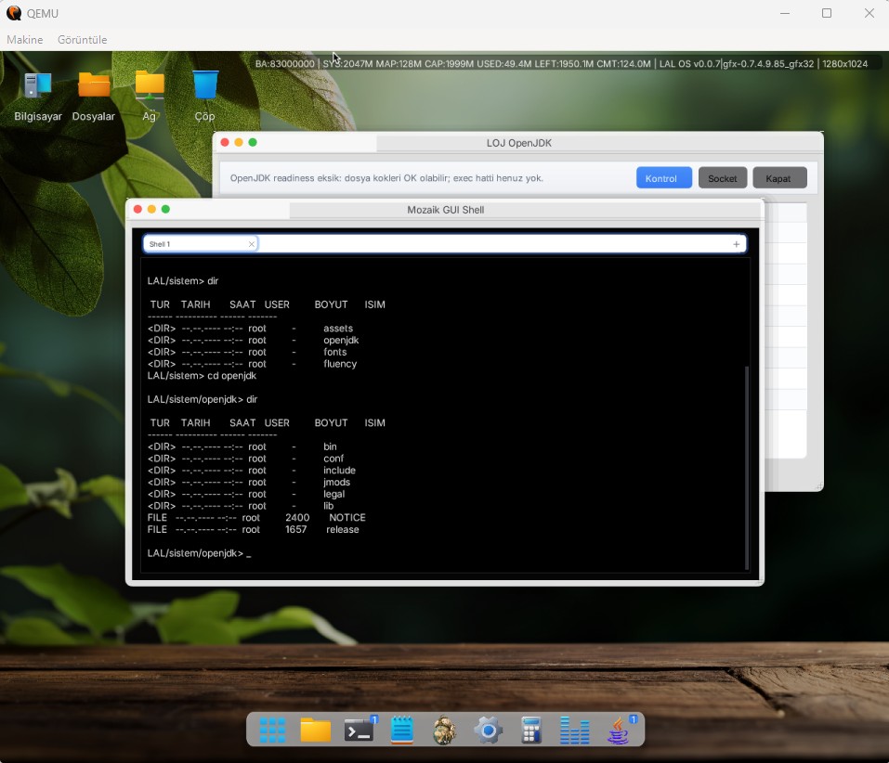Maximize Mozaik GUI Shell with the green dot

(x=165, y=209)
